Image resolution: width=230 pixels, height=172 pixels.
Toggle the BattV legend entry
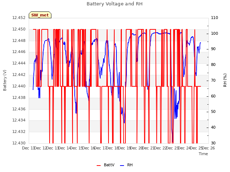(105, 165)
